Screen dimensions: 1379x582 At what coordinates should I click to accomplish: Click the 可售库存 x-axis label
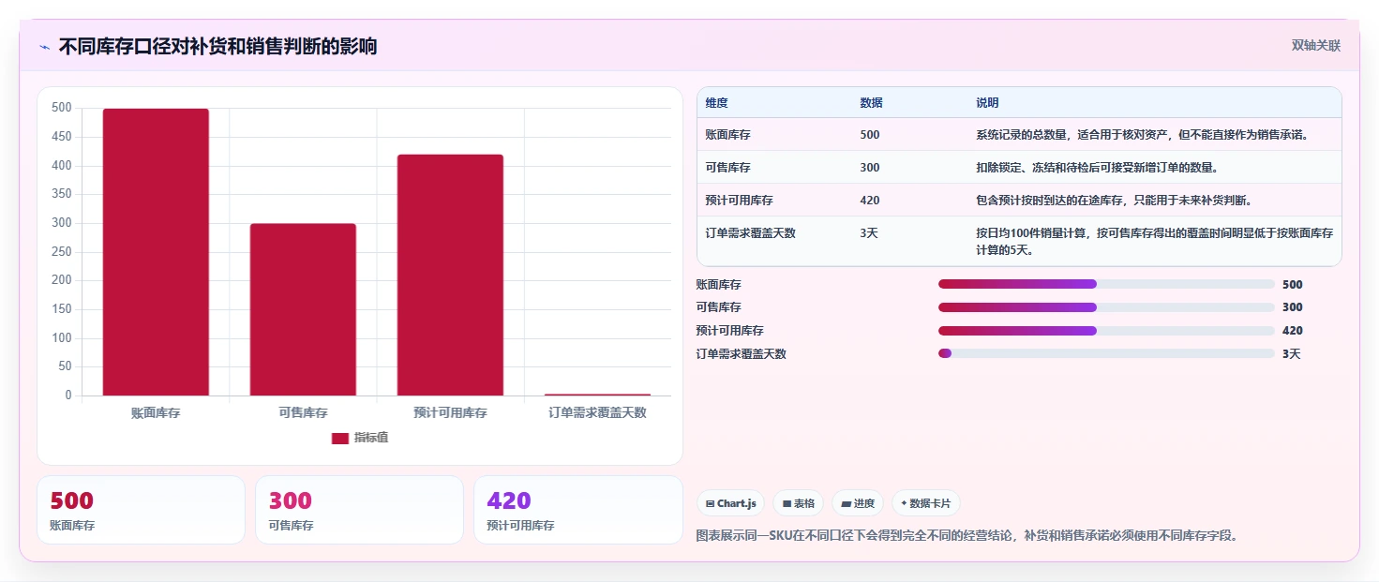303,412
